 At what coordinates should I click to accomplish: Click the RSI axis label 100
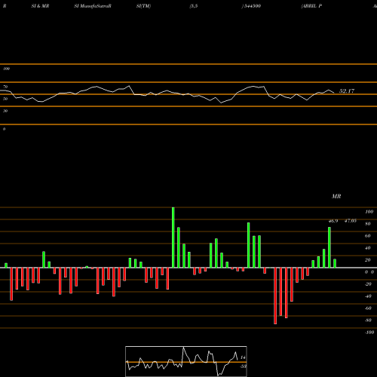point(6,69)
